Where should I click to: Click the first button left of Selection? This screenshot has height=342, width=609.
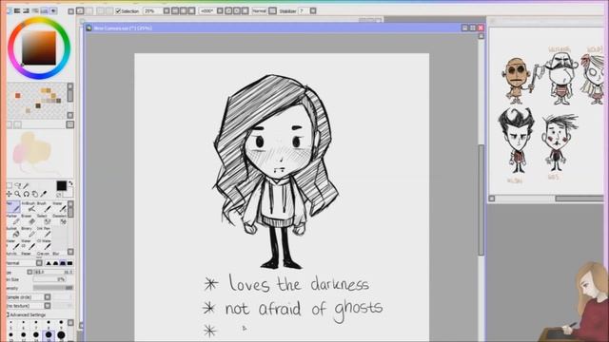[109, 11]
